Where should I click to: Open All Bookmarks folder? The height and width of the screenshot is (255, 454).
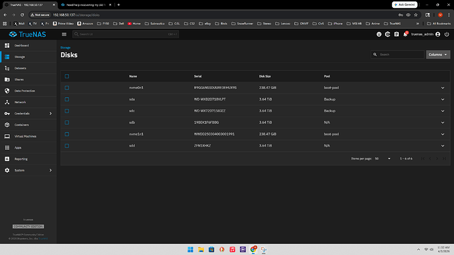coord(439,24)
